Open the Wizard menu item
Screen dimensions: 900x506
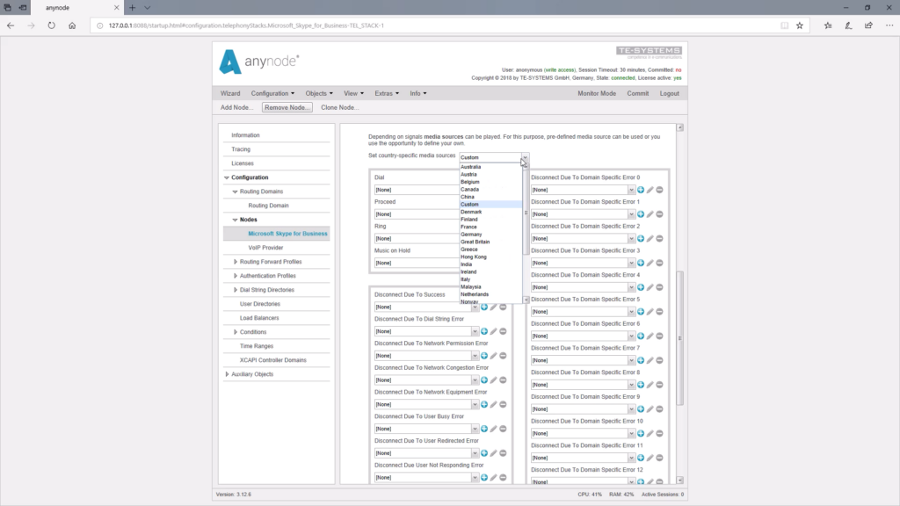pyautogui.click(x=230, y=93)
